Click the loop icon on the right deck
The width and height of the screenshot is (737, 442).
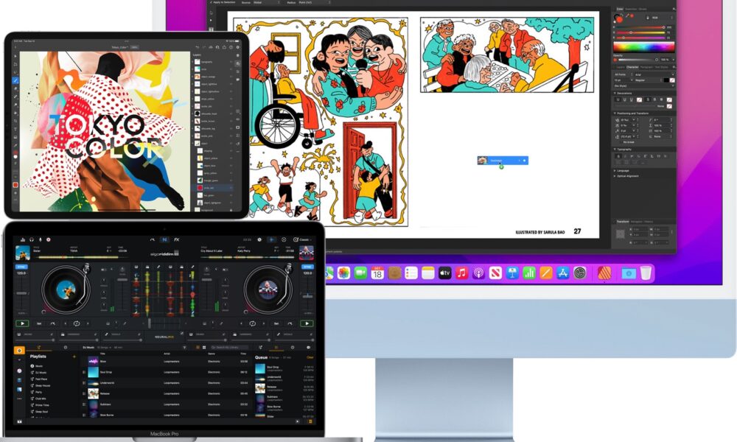(x=252, y=323)
